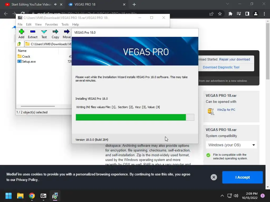
Task: Open the Help menu in 7-Zip
Action: pyautogui.click(x=75, y=24)
